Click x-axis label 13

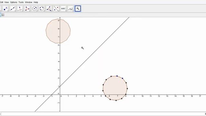[x=167, y=96]
